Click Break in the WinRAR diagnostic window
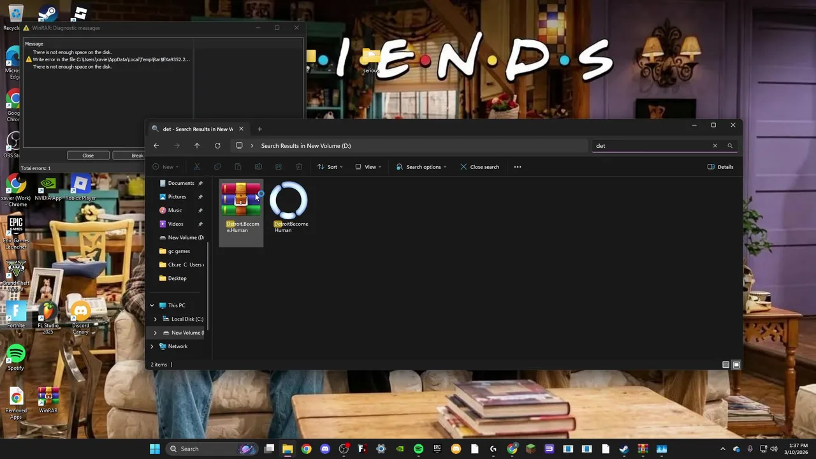Screen dimensions: 816x459 [131, 156]
